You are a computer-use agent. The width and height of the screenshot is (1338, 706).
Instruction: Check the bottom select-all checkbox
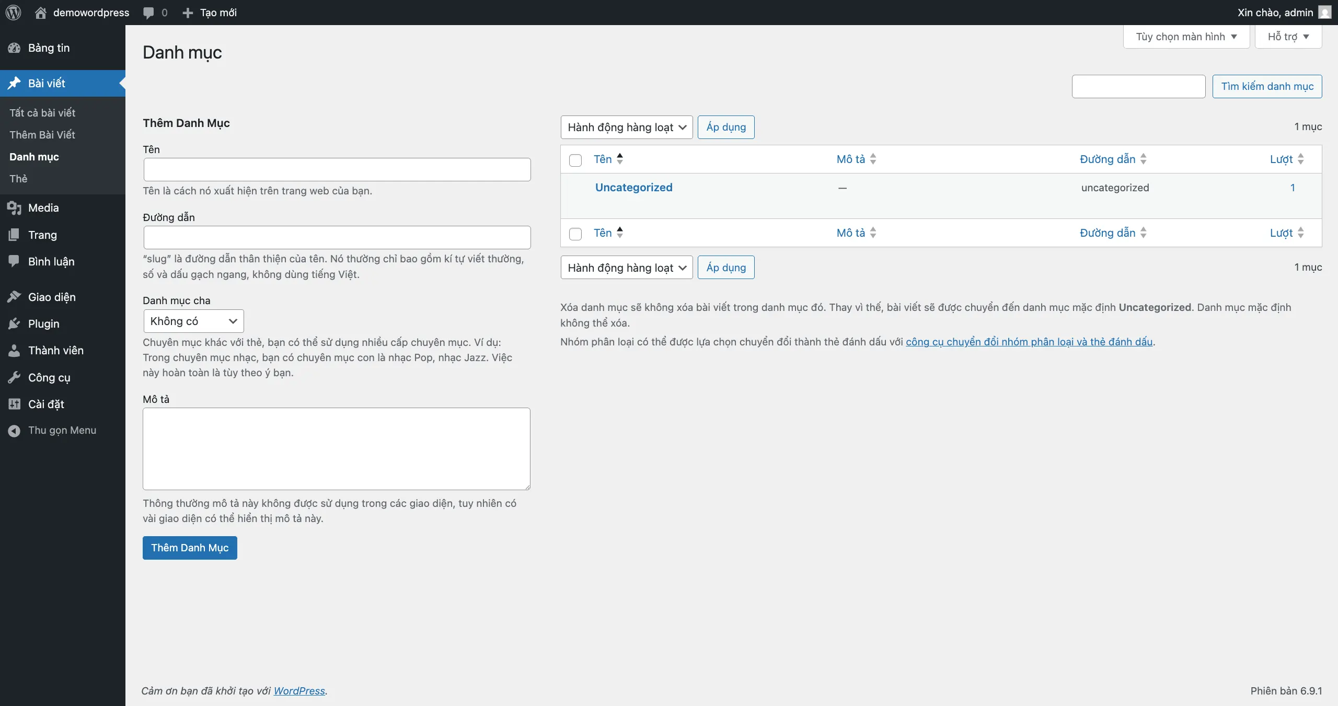tap(575, 234)
